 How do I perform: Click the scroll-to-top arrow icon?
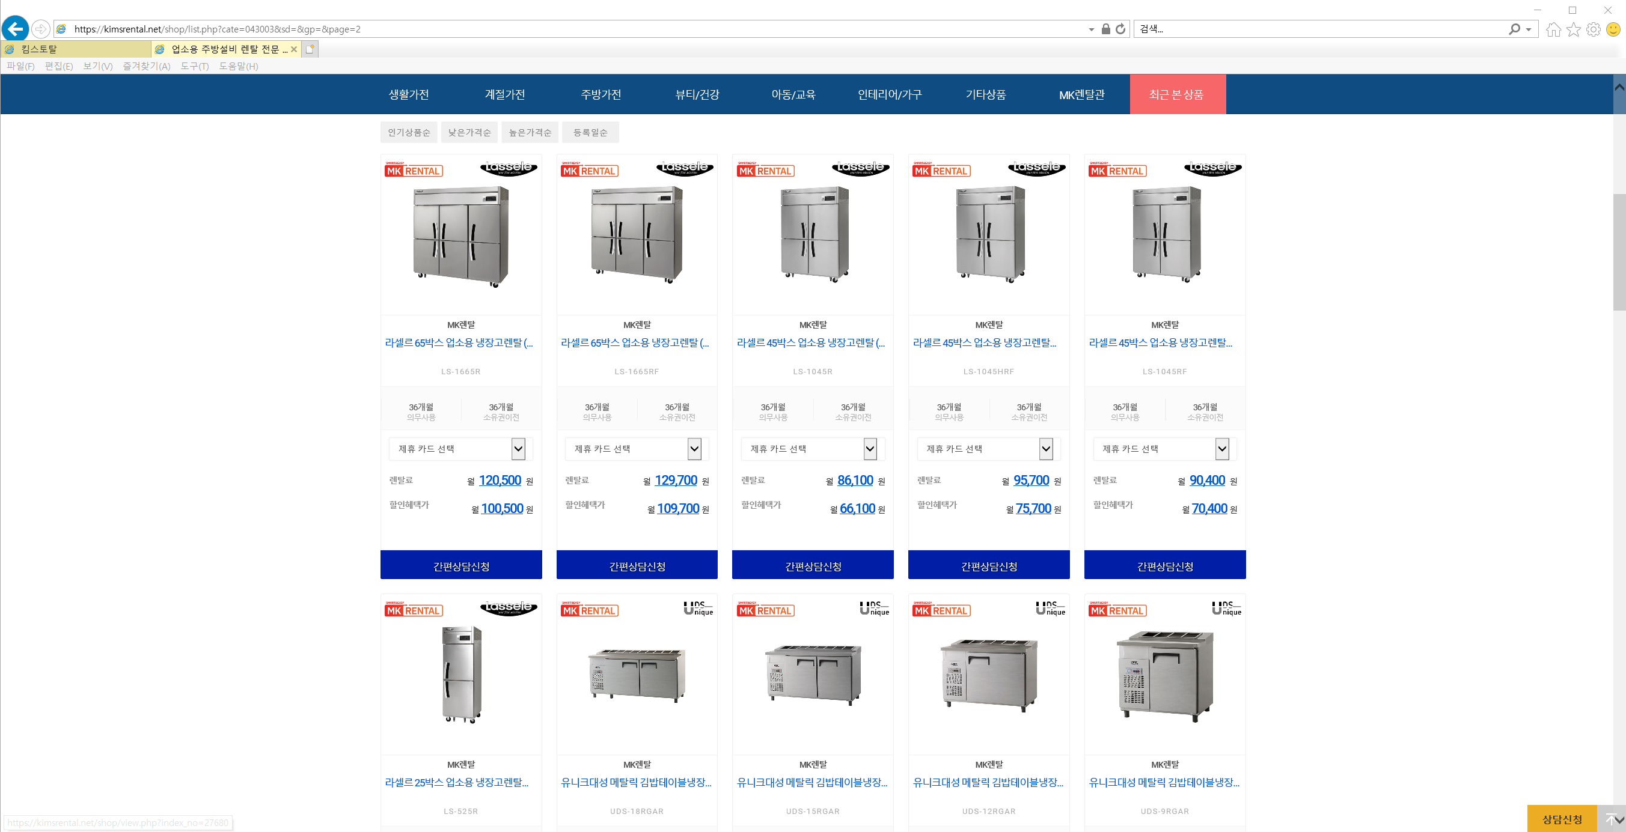click(1612, 819)
